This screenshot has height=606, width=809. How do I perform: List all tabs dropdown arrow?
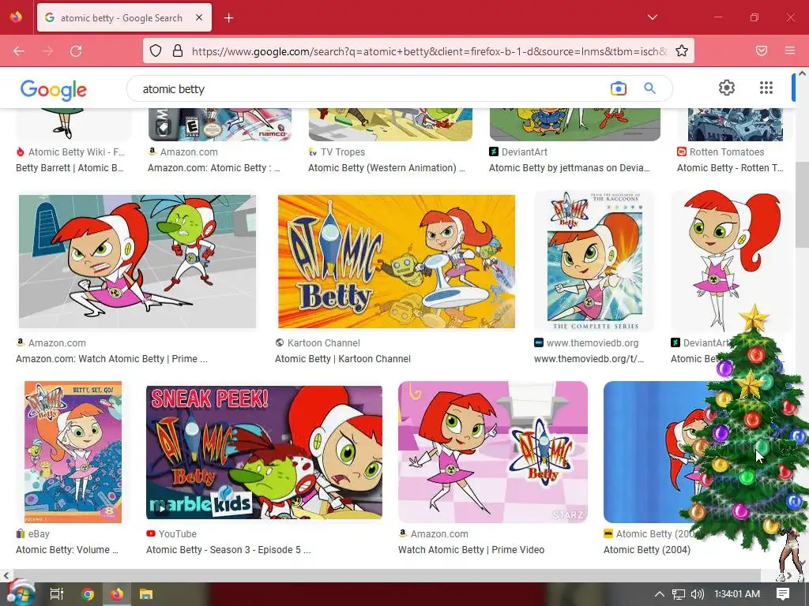point(652,17)
